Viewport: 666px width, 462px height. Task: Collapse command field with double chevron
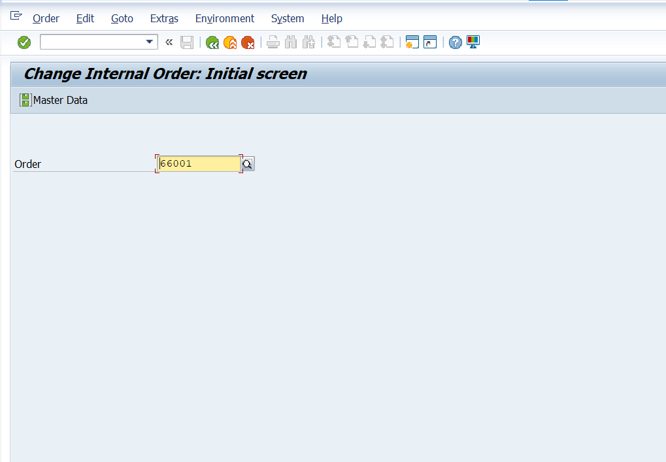169,42
